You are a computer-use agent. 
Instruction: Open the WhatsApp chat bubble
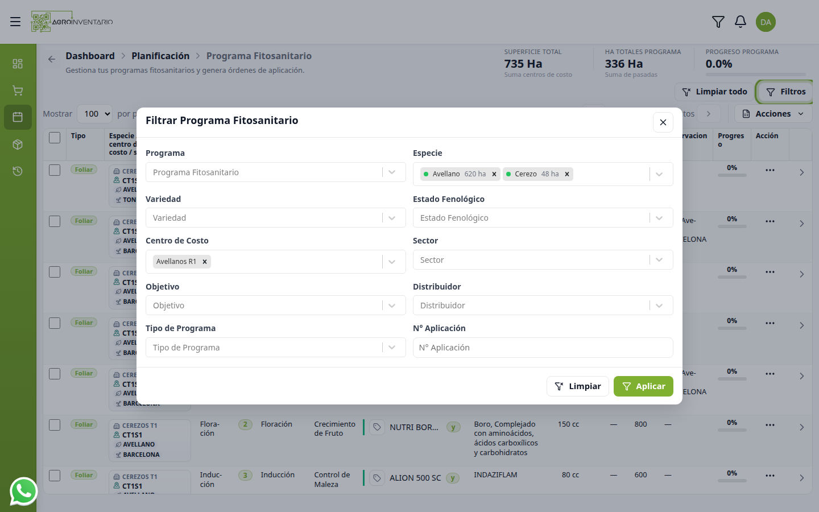point(24,492)
